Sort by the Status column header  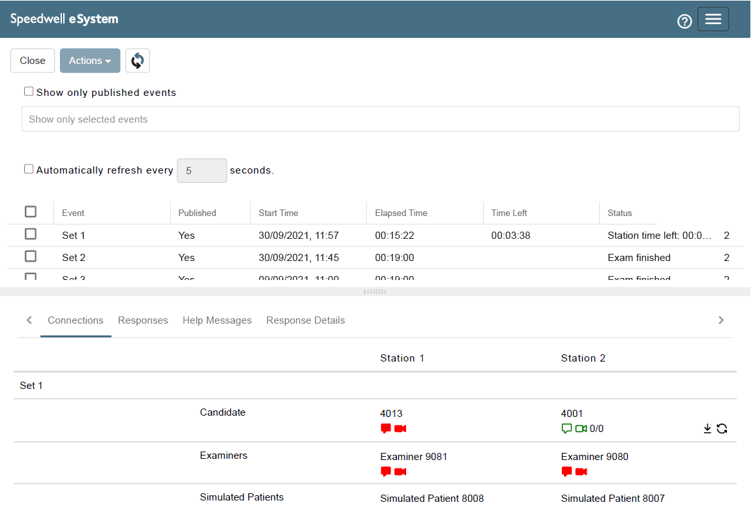click(620, 213)
